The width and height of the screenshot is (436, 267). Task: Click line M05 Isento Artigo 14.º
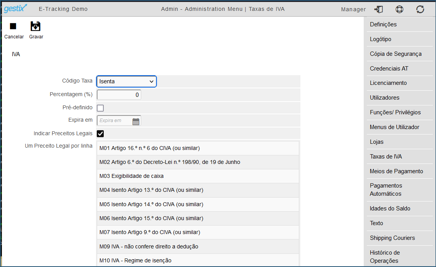198,204
